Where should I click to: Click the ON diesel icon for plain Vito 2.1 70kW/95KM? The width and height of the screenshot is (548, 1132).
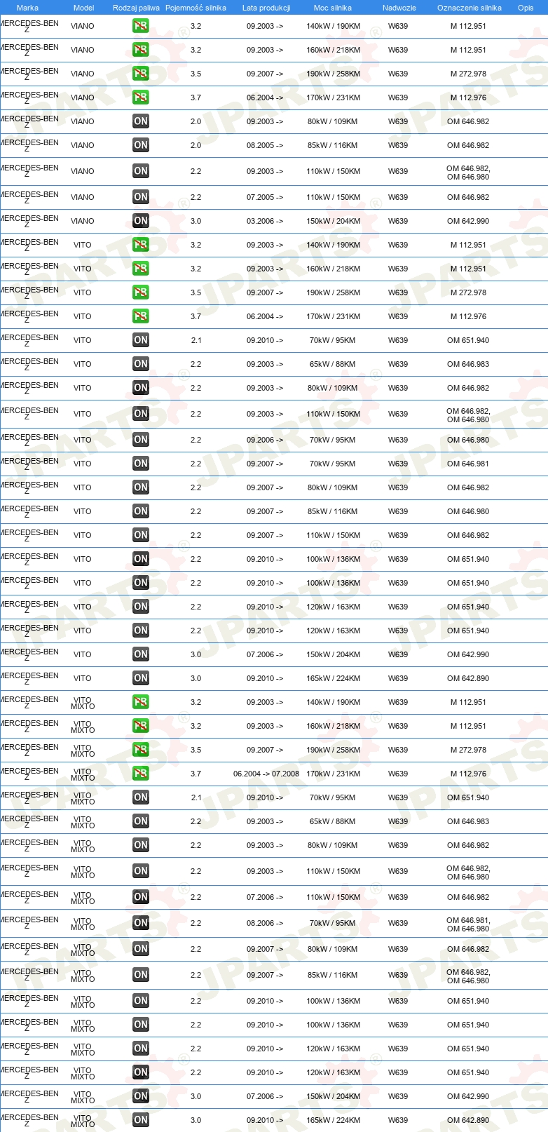(141, 340)
